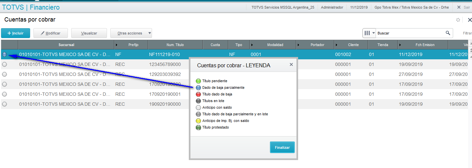Click the arrow marker on Prefijo header

(x=117, y=45)
